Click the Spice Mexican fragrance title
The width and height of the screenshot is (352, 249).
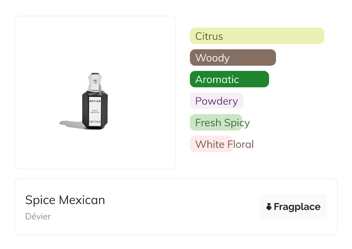pos(65,200)
